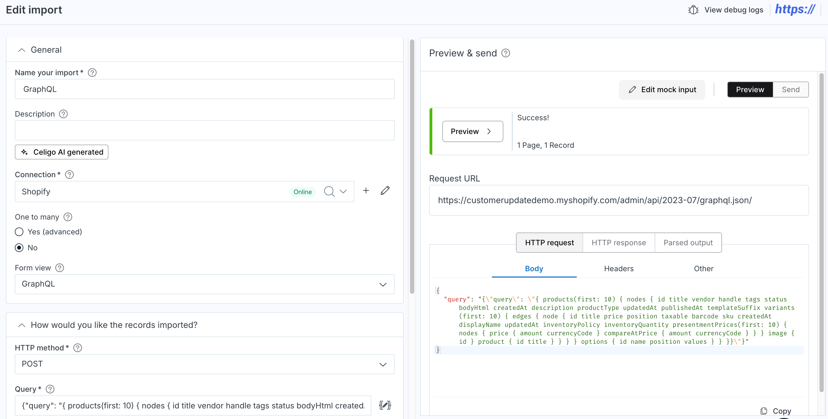Select No radio option for One to many

(19, 248)
